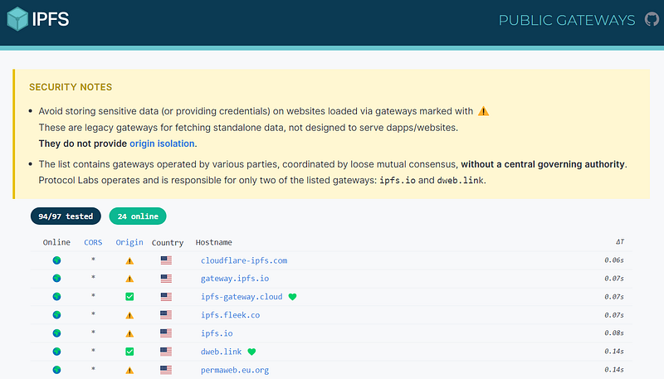Click the Hostname column header
The height and width of the screenshot is (379, 664).
coord(214,242)
